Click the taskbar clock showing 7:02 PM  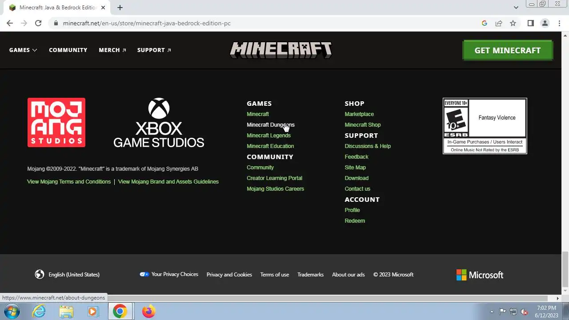[546, 312]
